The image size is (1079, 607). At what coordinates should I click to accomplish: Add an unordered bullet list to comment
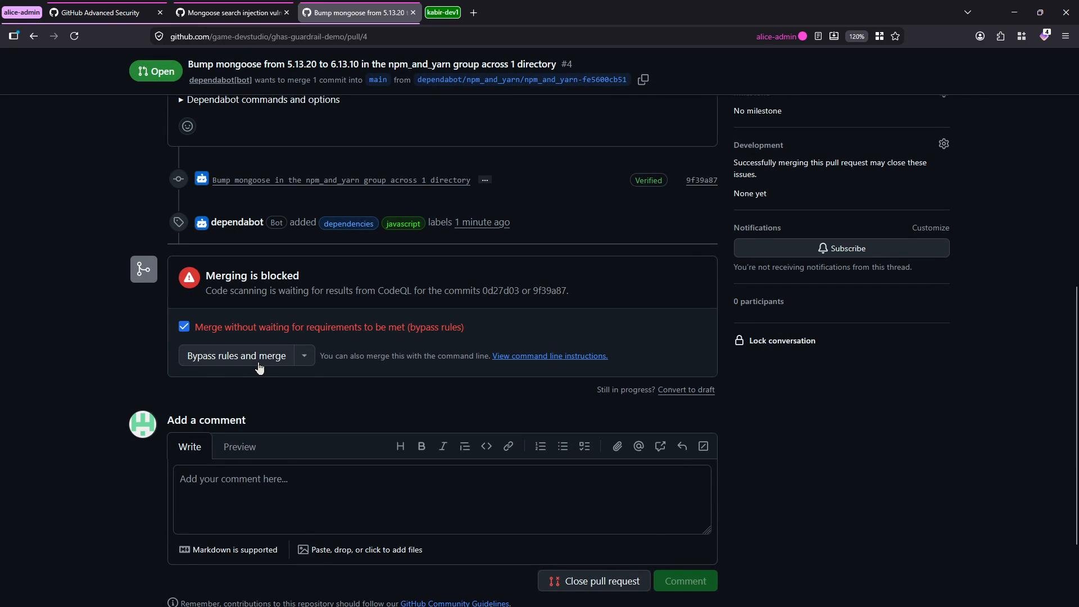tap(563, 446)
